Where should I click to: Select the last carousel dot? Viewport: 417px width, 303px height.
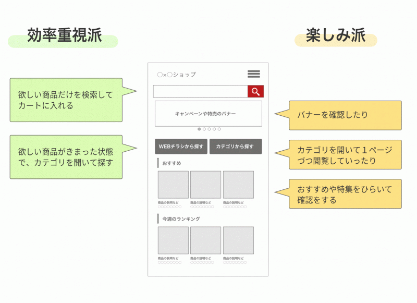(219, 129)
